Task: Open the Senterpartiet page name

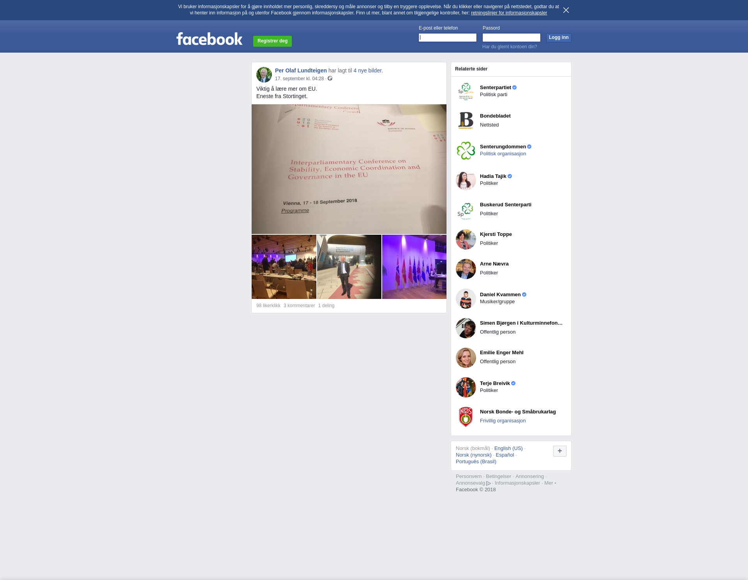Action: pyautogui.click(x=496, y=88)
